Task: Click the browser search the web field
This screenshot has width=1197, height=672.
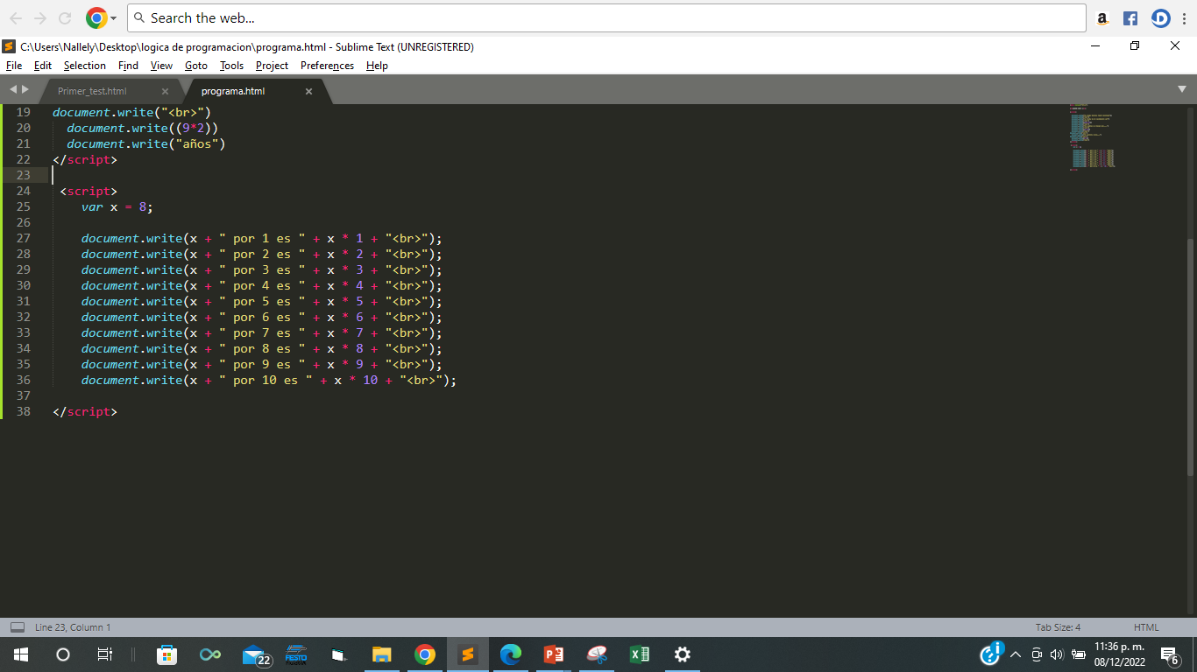Action: tap(606, 17)
